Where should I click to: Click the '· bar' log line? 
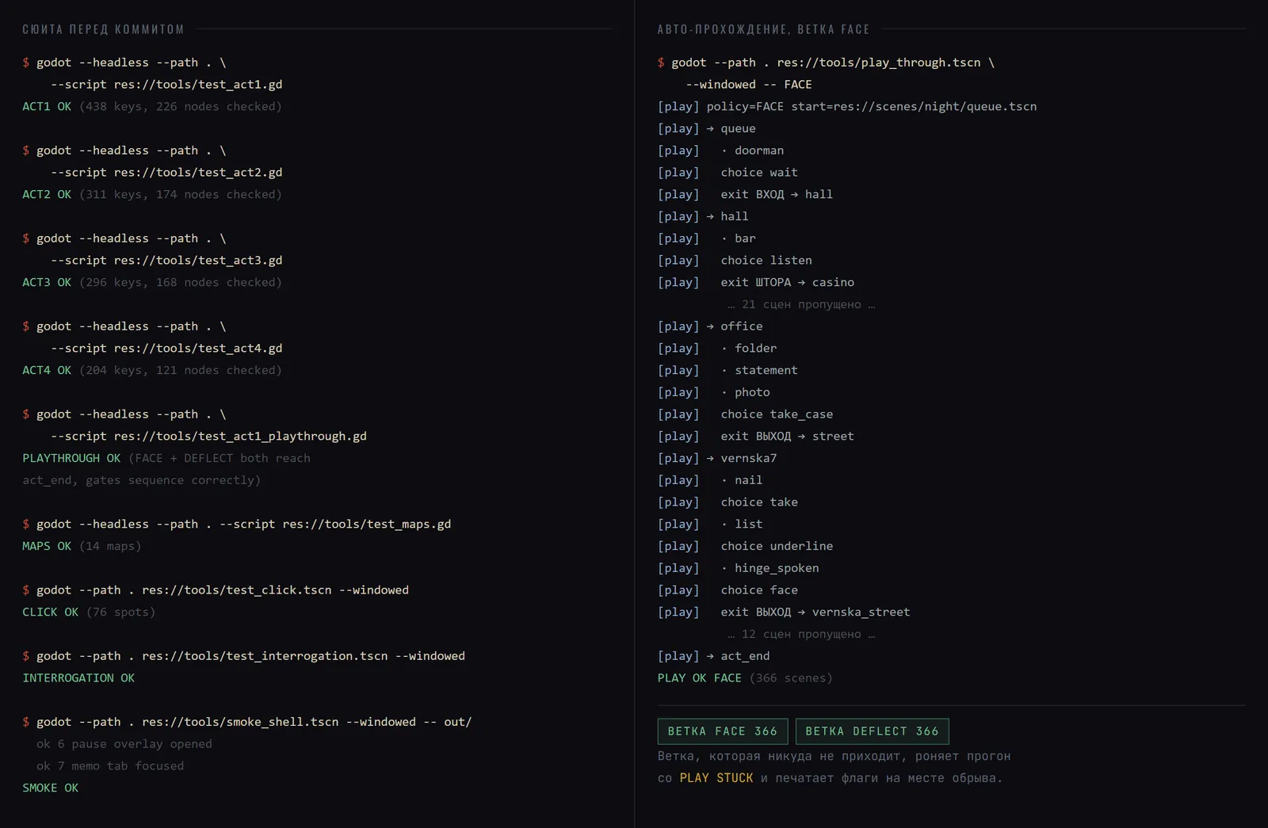coord(707,238)
